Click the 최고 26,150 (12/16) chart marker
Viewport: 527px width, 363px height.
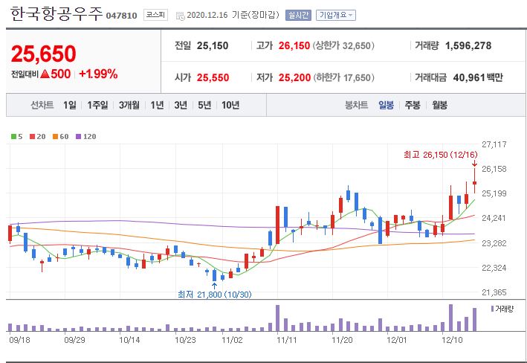tap(440, 155)
